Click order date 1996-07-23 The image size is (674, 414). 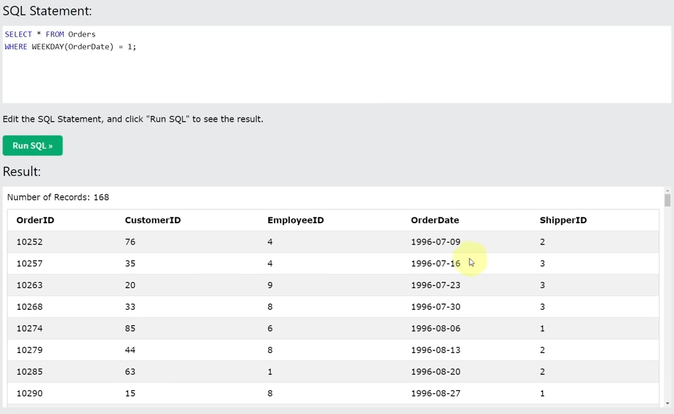[x=436, y=285]
